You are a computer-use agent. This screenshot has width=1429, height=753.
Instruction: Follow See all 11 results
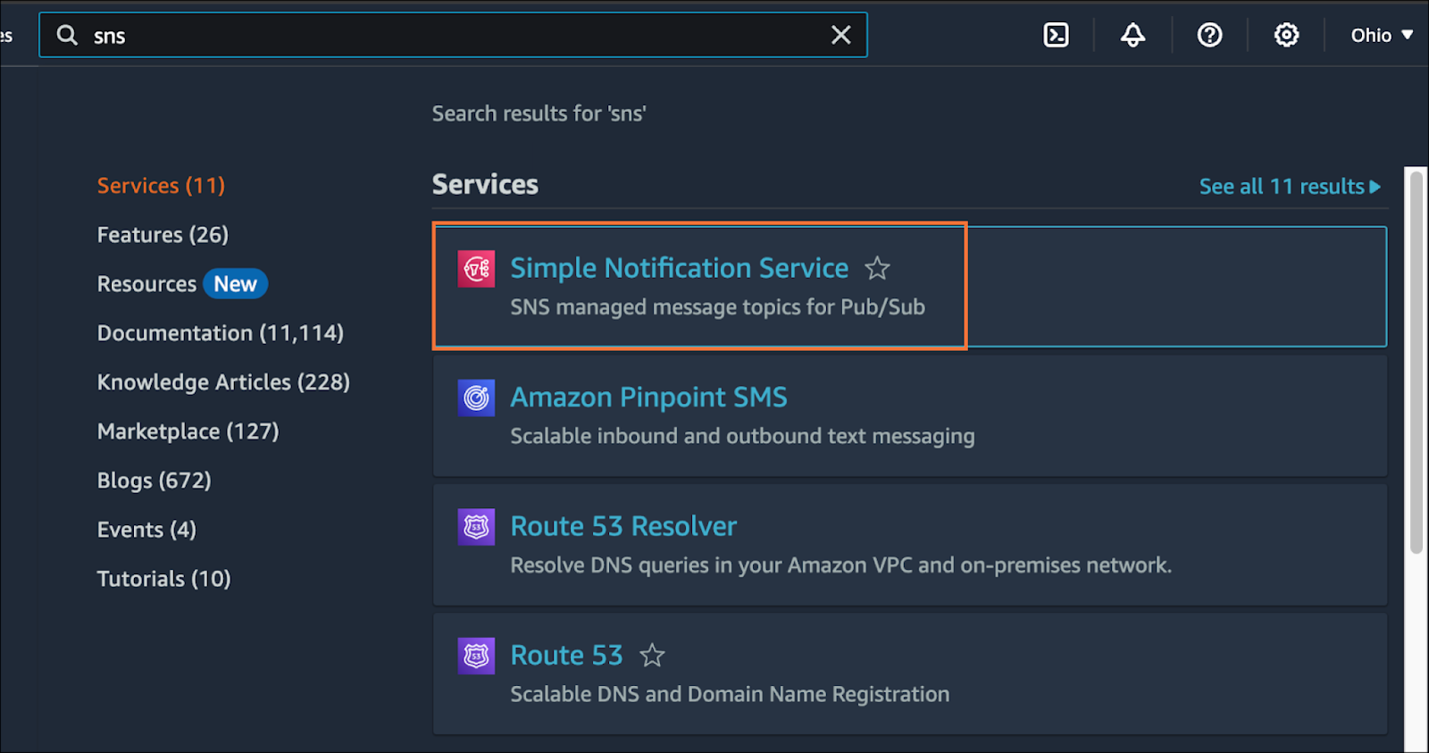1290,187
